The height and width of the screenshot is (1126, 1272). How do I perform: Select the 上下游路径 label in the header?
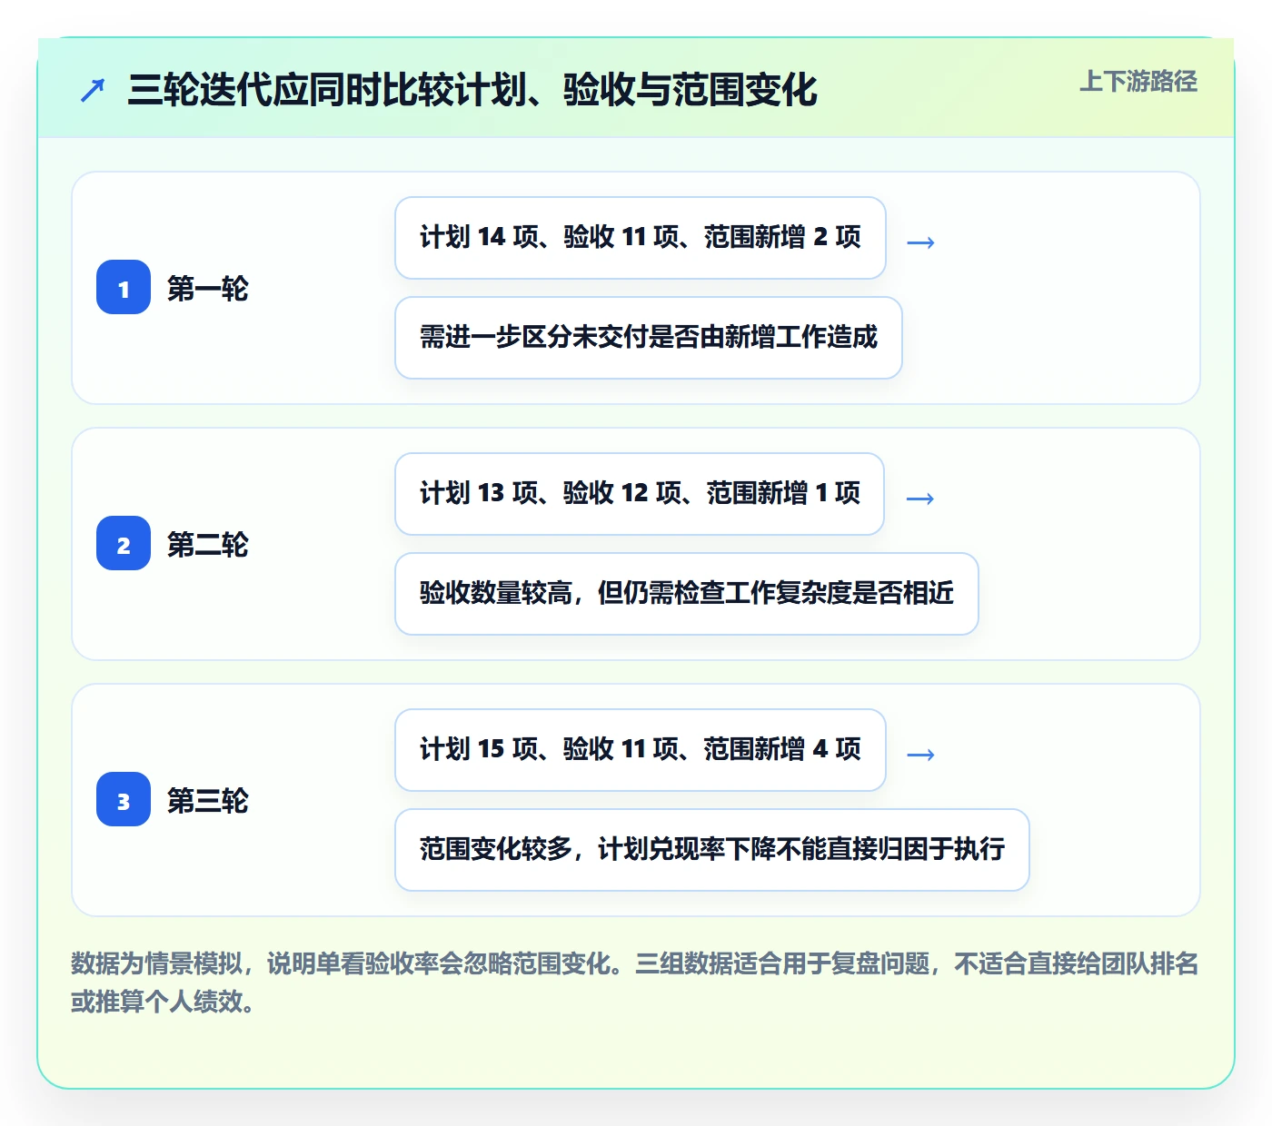point(1138,82)
